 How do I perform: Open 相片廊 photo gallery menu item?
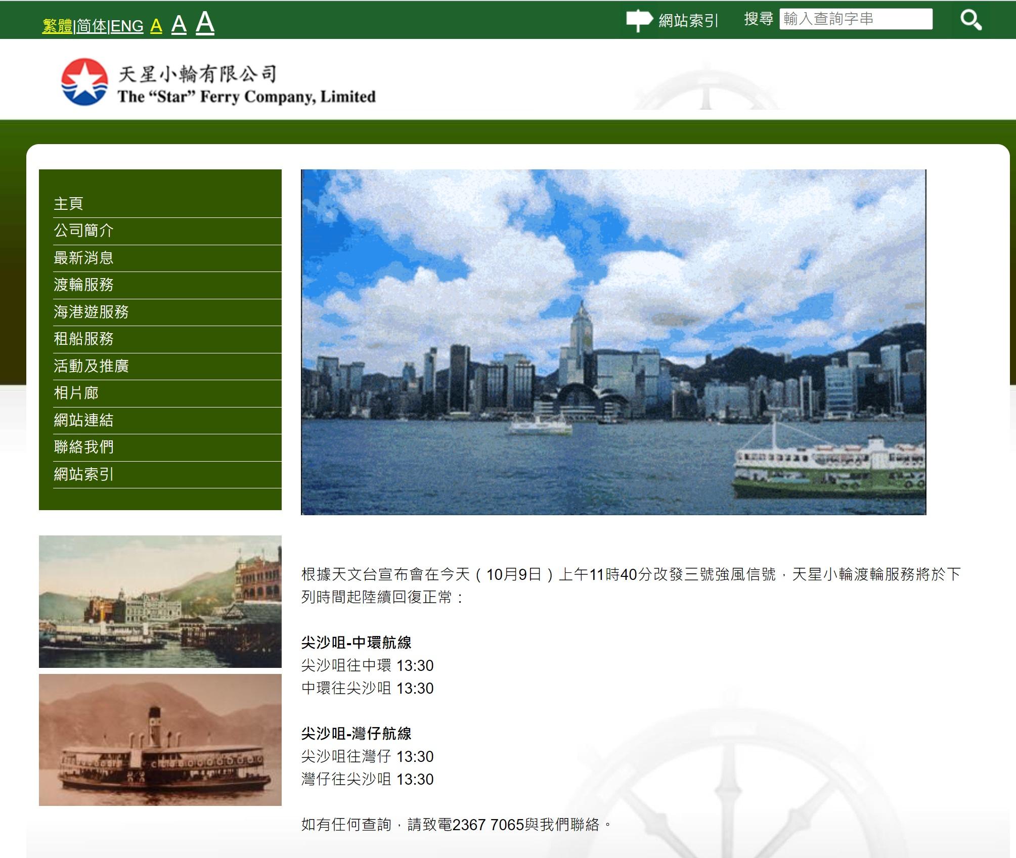(x=76, y=393)
